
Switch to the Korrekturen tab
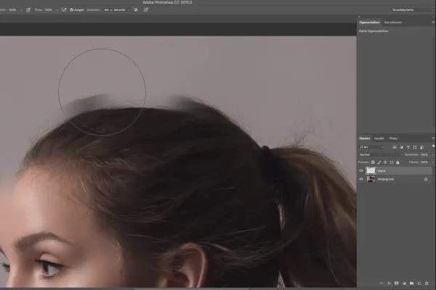click(x=393, y=22)
